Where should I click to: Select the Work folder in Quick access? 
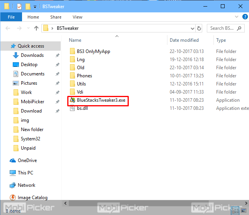(22, 92)
